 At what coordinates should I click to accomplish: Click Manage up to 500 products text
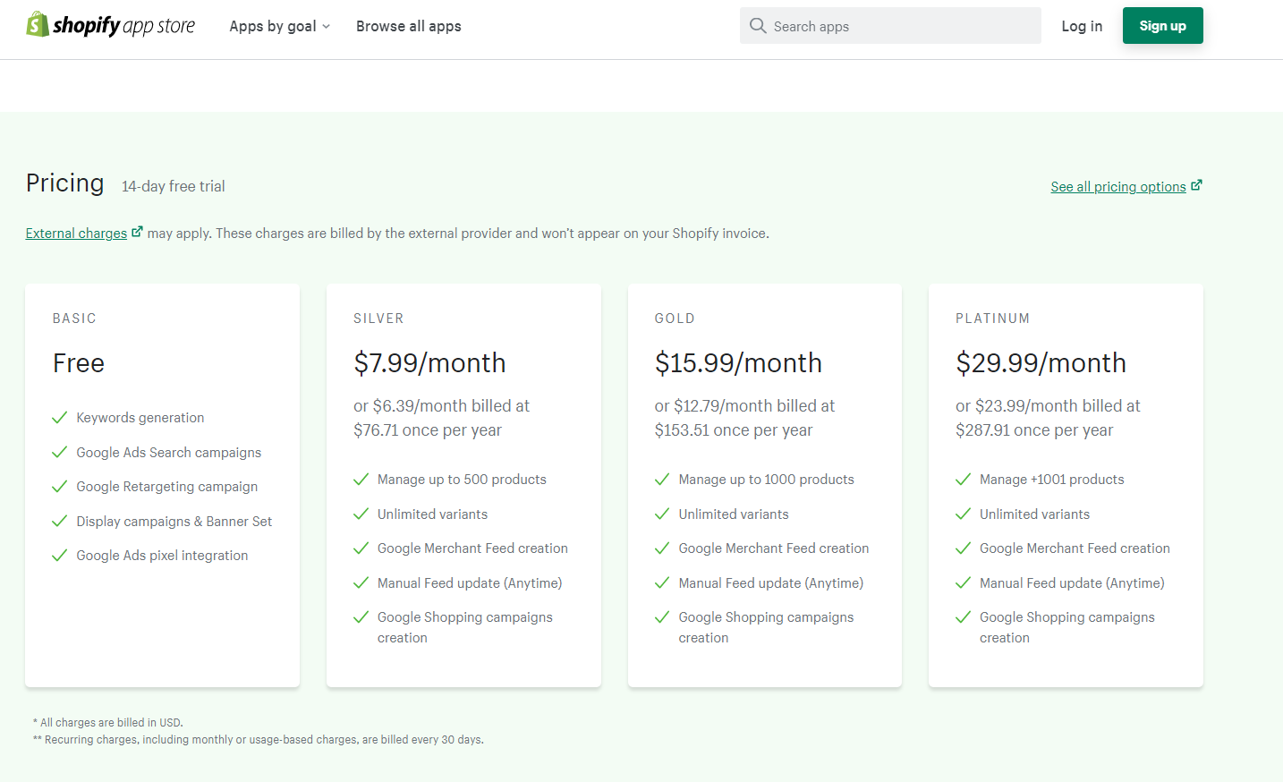click(x=462, y=480)
